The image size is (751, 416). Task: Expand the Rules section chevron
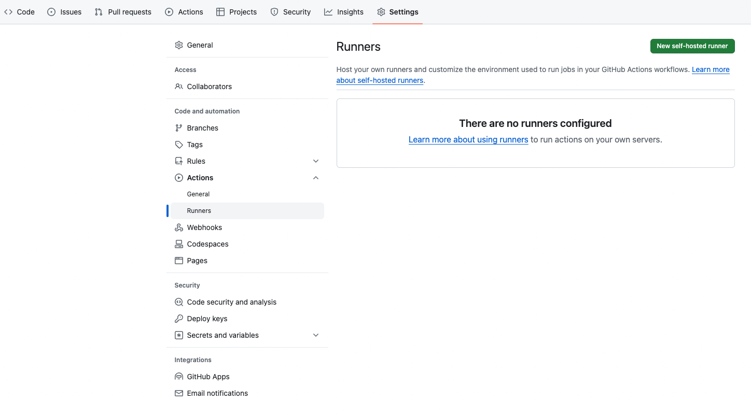316,161
